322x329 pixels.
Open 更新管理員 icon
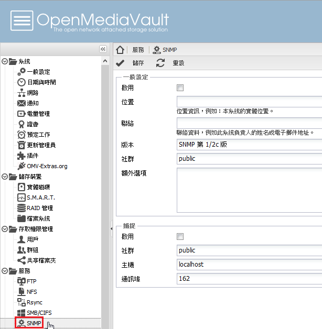(x=22, y=145)
